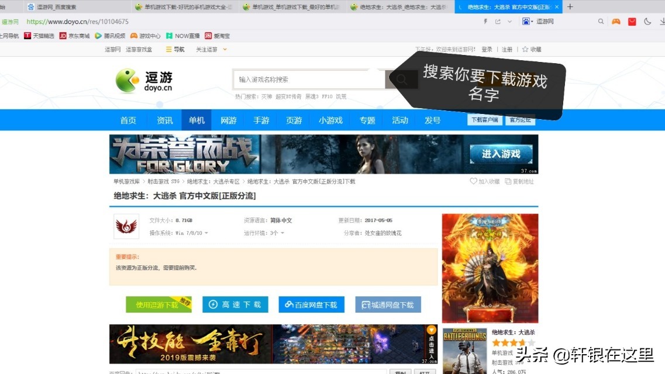The width and height of the screenshot is (665, 374).
Task: Click the lightning speed icon in address bar
Action: click(485, 22)
